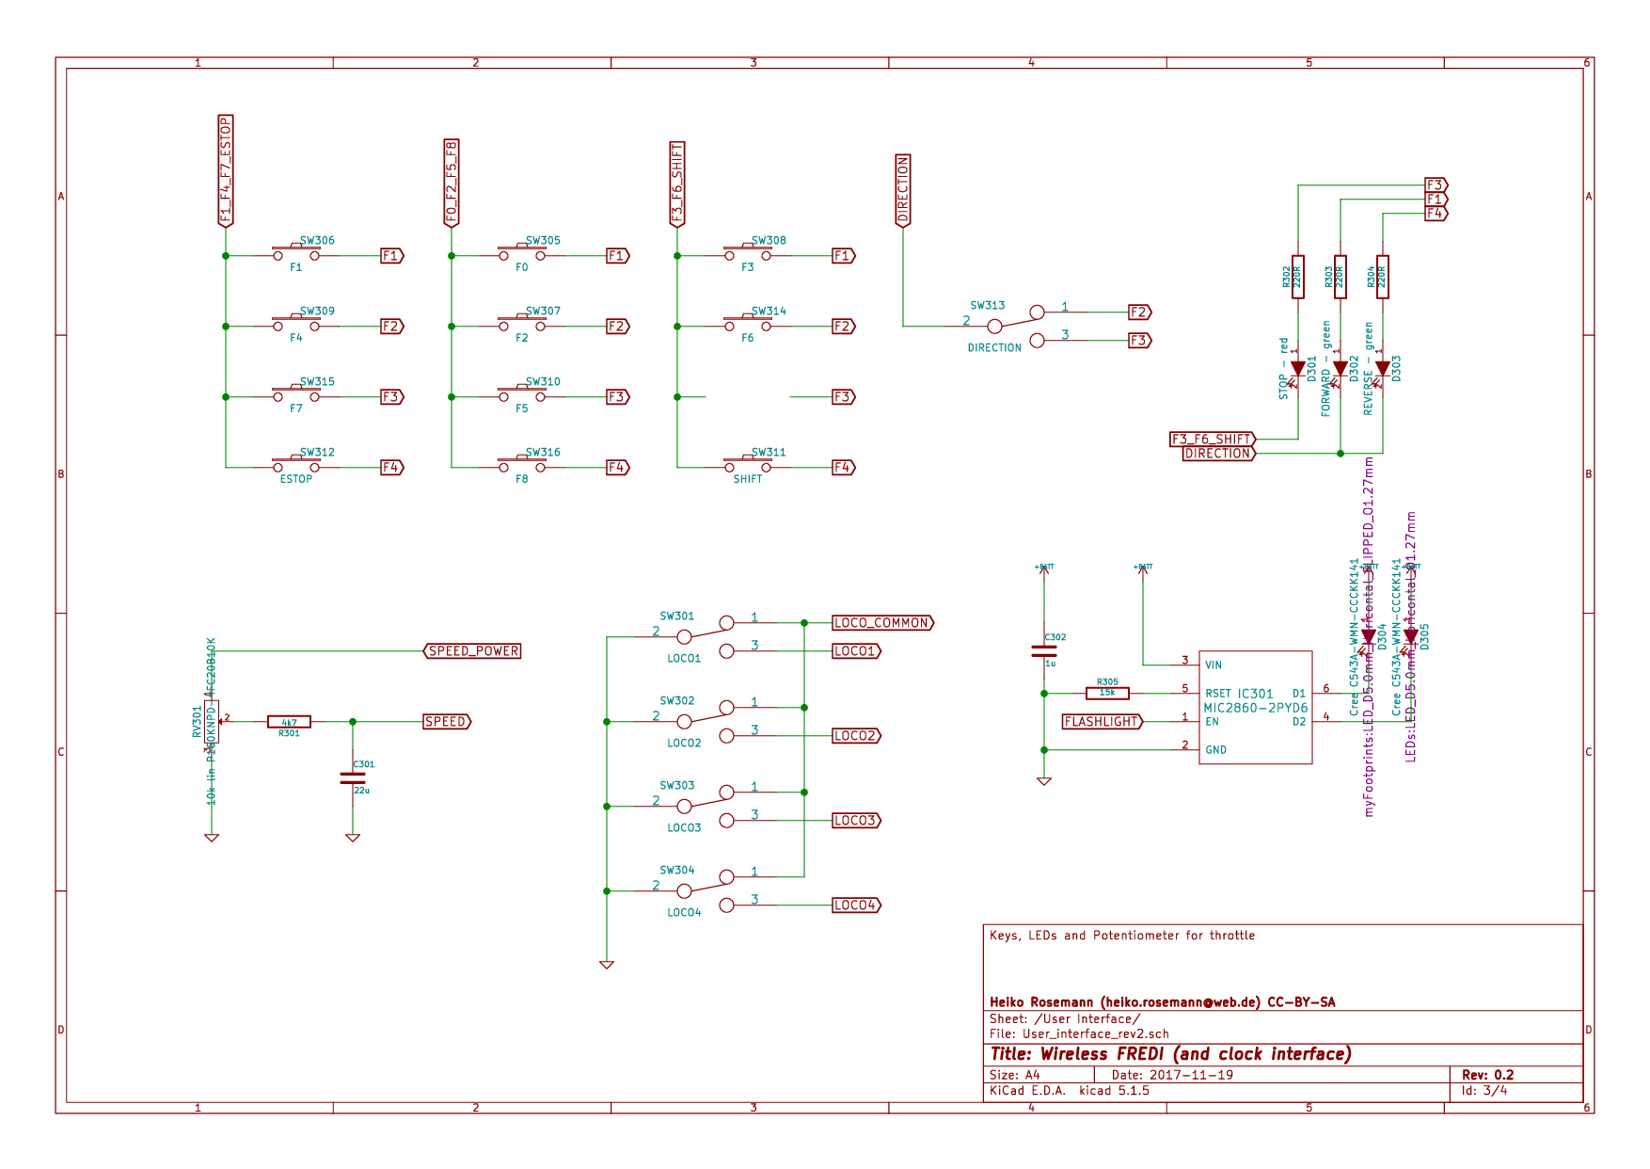
Task: Select capacitor C301 22u
Action: (353, 777)
